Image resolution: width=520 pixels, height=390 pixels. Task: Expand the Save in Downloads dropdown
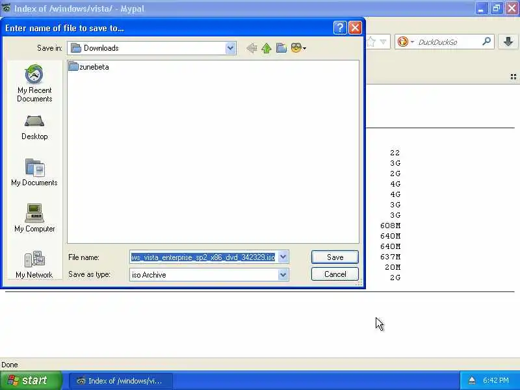click(230, 48)
